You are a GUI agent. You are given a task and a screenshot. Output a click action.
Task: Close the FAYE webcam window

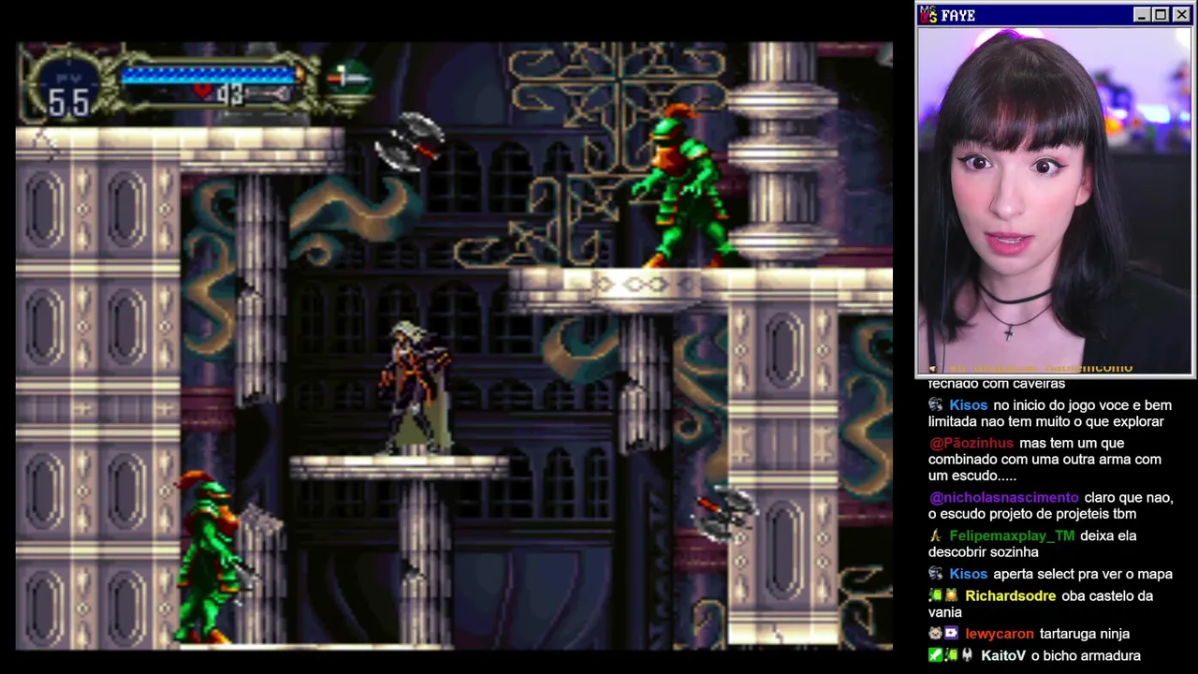[1180, 15]
